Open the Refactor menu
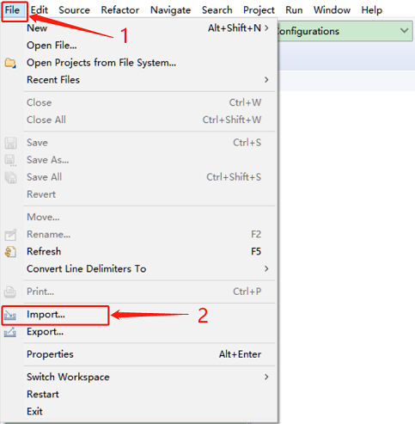The height and width of the screenshot is (424, 415). (120, 10)
